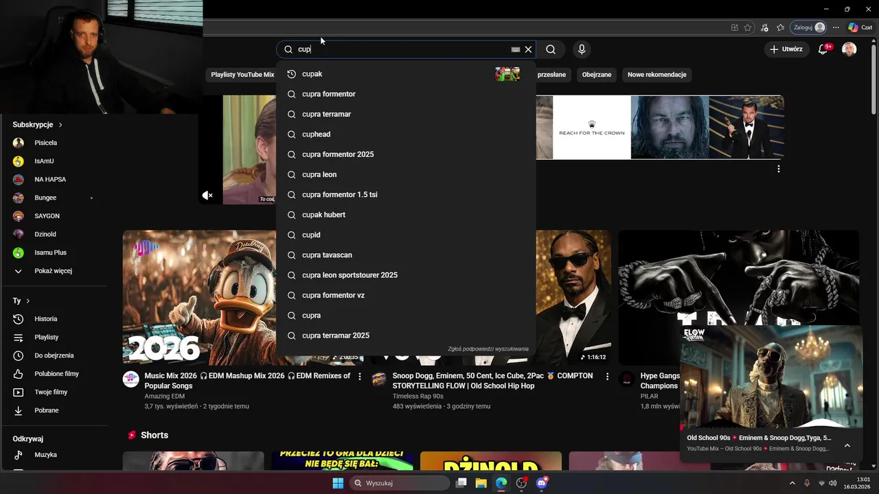Open File Explorer from the taskbar
This screenshot has height=494, width=879.
click(x=481, y=483)
